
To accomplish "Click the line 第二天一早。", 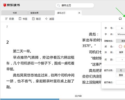I will pos(22,51).
